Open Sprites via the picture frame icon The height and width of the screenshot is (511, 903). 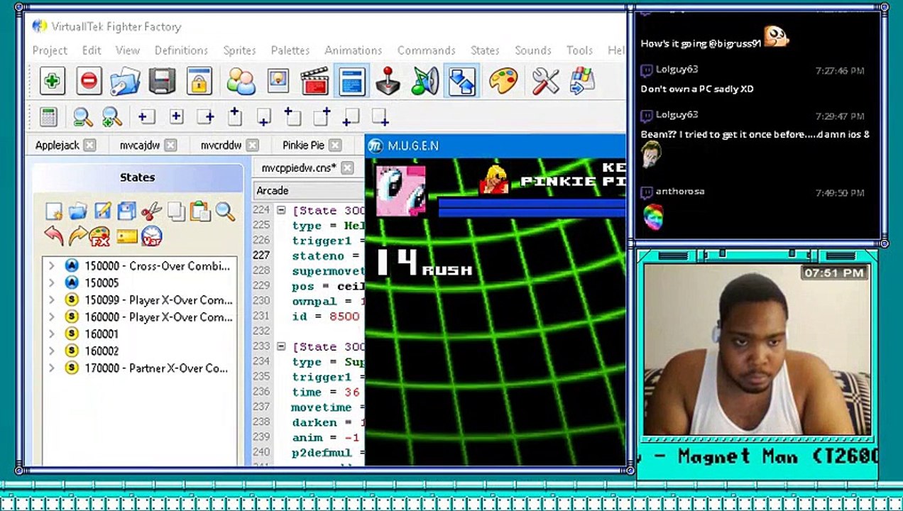click(x=278, y=81)
